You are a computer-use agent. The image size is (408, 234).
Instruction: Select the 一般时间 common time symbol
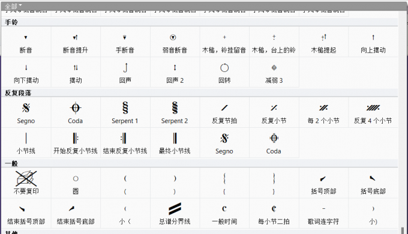click(x=224, y=214)
